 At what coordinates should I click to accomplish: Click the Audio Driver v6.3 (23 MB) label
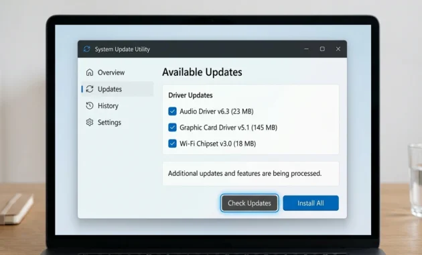(x=216, y=111)
